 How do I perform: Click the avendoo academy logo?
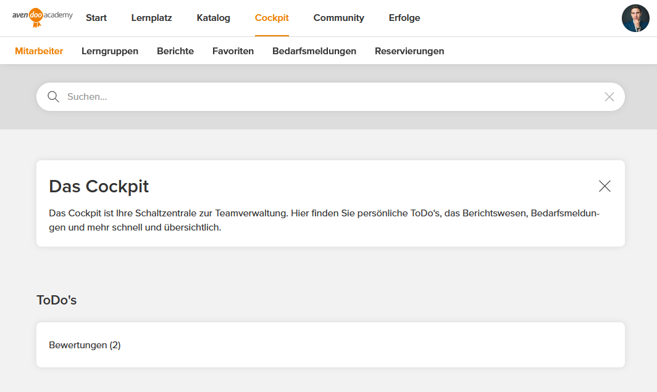pos(42,17)
